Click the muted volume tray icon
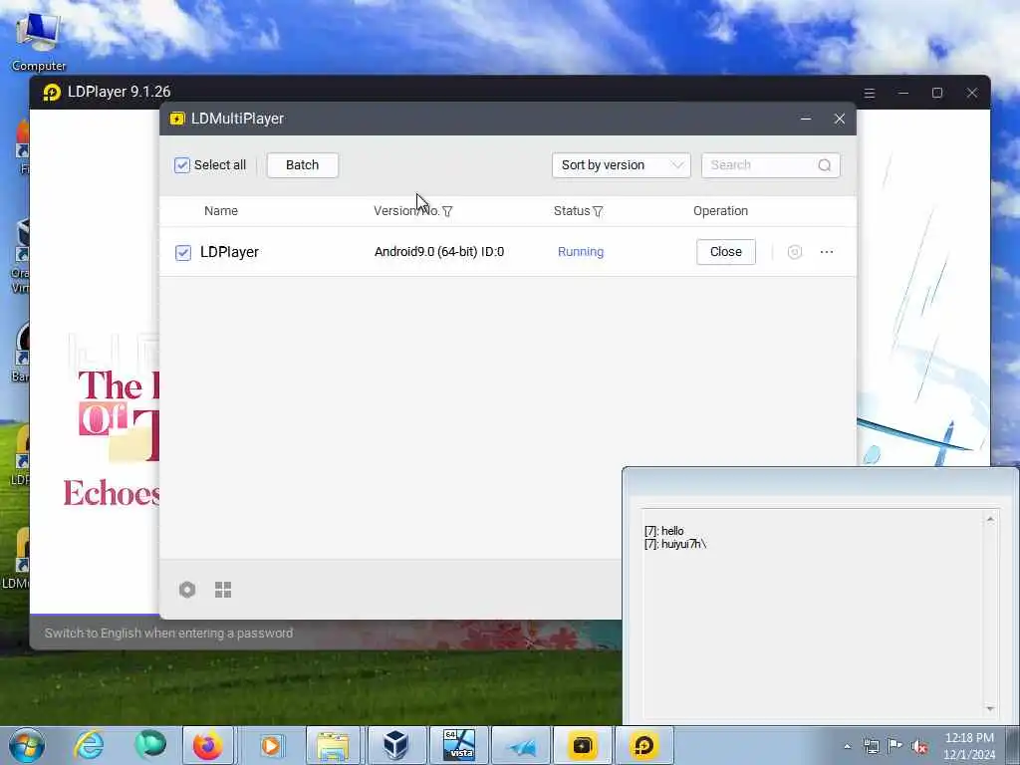This screenshot has height=765, width=1020. click(x=919, y=746)
